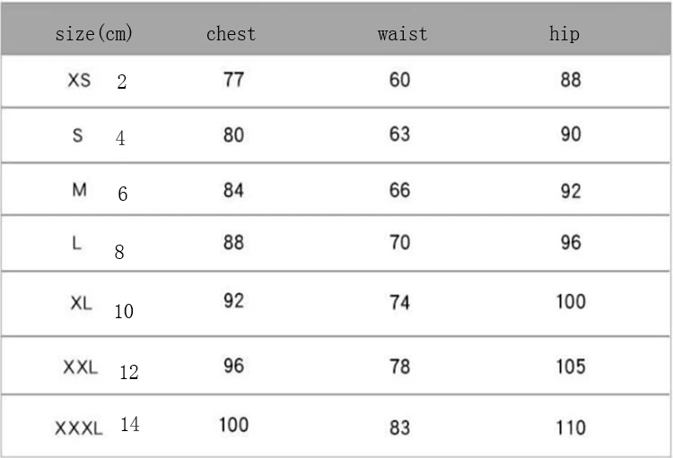Click the chest column header

[x=231, y=34]
